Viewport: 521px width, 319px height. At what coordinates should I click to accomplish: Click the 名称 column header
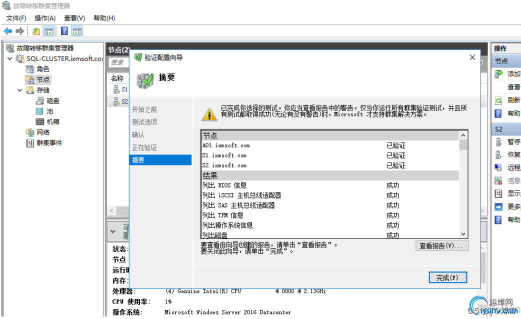[x=117, y=78]
